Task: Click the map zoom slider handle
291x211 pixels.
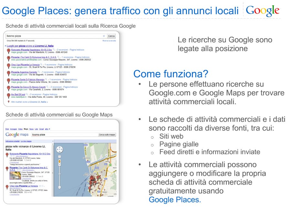Action: (x=59, y=174)
